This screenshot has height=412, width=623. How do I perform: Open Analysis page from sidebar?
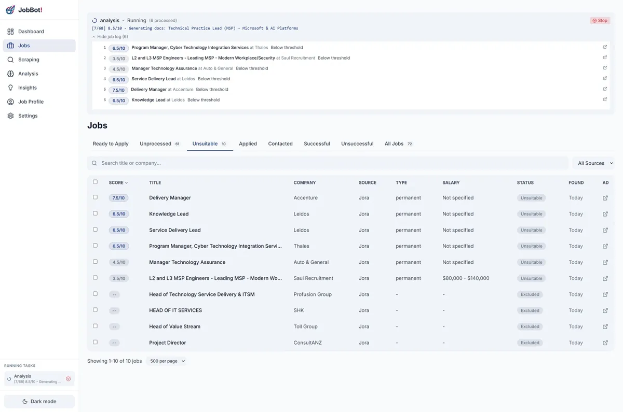coord(39,74)
